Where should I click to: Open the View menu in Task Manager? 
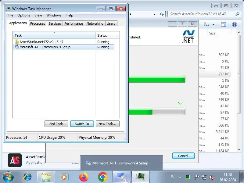click(38, 15)
